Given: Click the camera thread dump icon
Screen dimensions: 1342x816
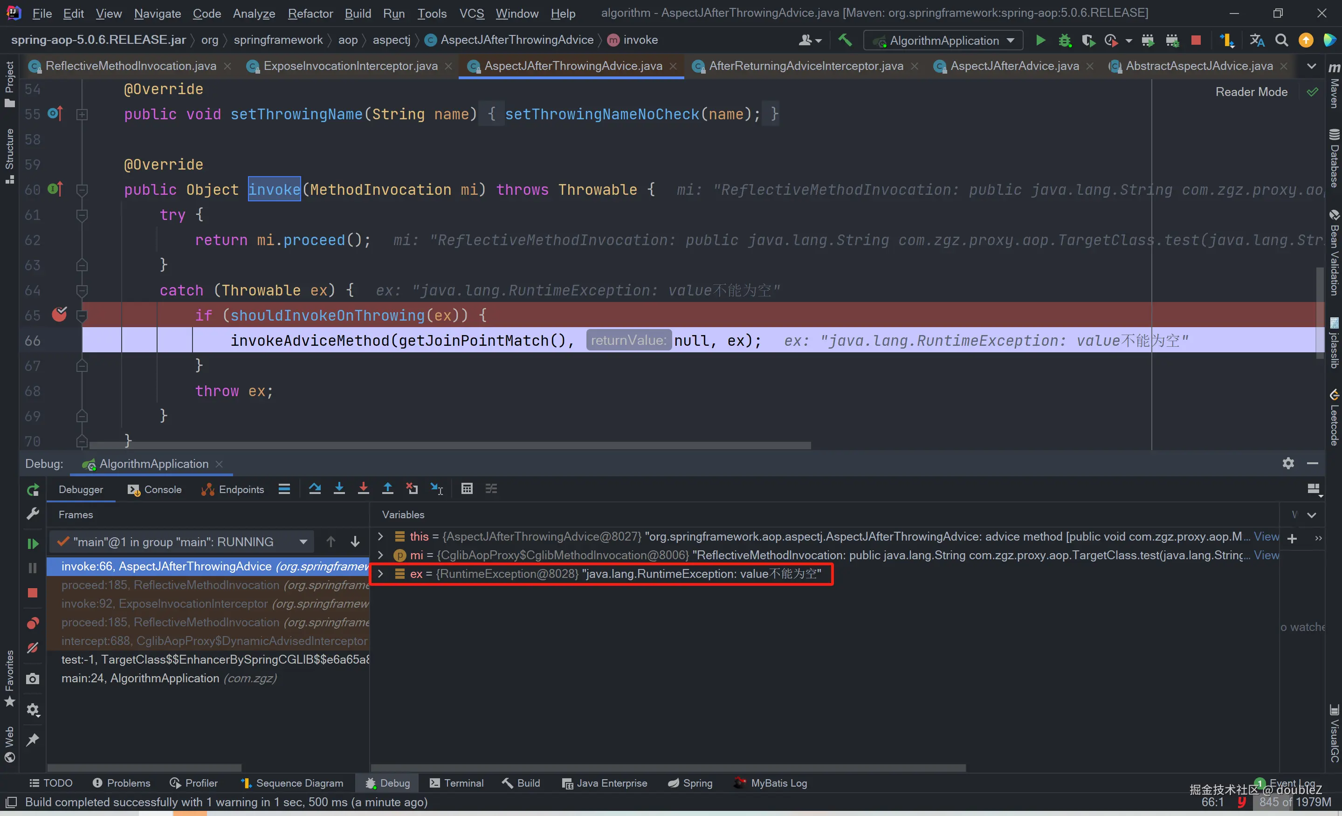Looking at the screenshot, I should point(33,679).
